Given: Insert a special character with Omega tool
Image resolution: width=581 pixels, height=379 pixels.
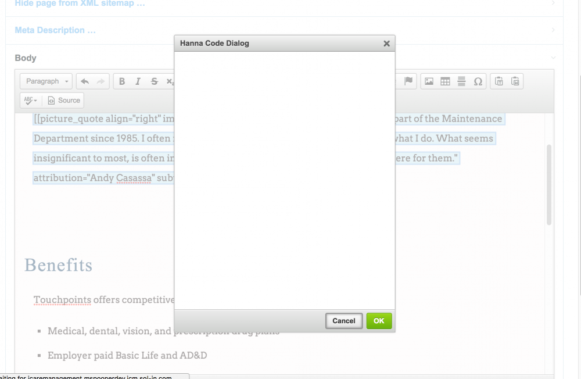Looking at the screenshot, I should (478, 81).
